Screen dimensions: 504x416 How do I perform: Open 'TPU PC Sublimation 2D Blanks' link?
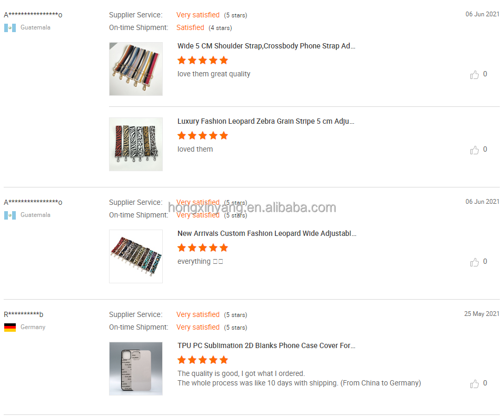coord(266,345)
